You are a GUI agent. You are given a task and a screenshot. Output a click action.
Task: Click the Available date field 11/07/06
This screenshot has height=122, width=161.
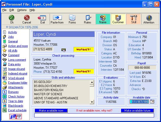pyautogui.click(x=139, y=102)
